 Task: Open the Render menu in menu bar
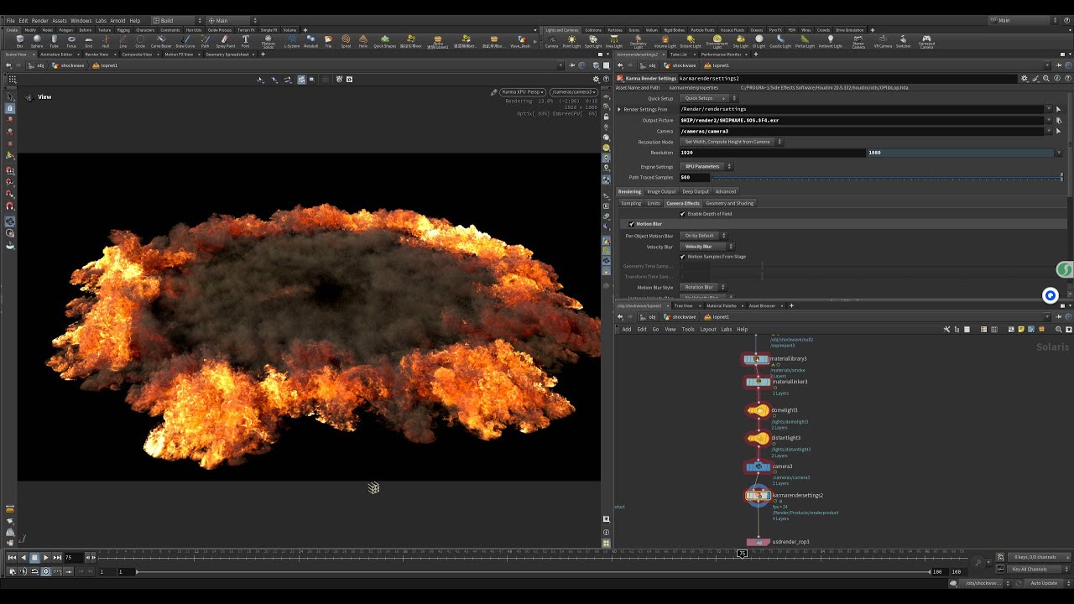tap(39, 20)
